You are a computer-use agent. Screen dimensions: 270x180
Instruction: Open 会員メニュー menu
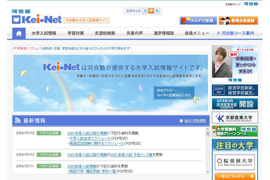click(197, 33)
